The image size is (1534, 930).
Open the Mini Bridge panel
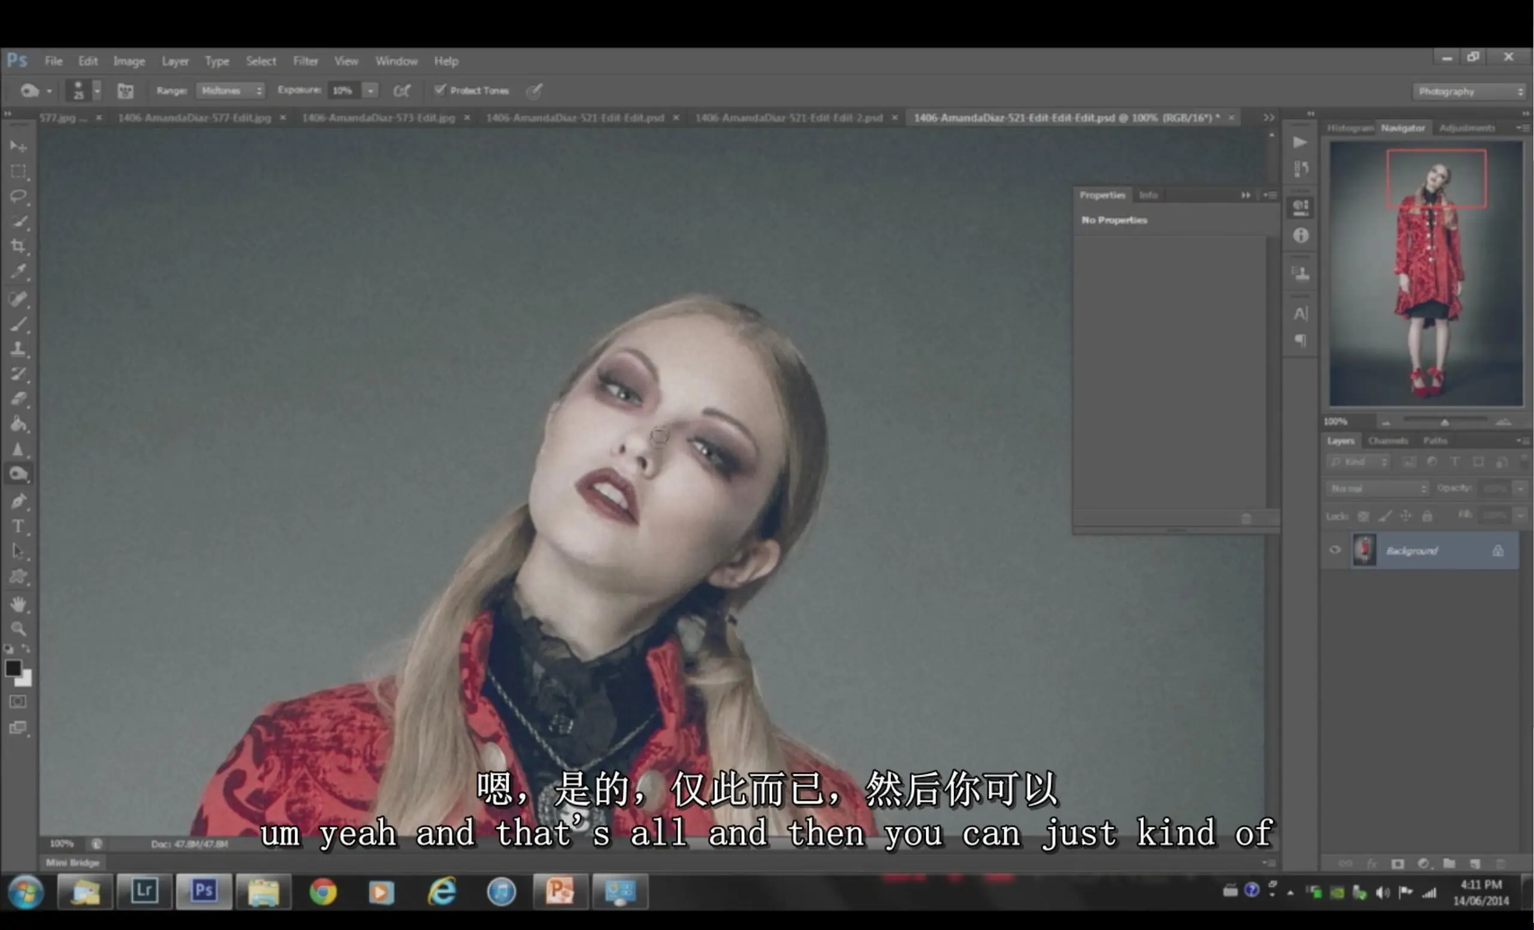[x=73, y=863]
